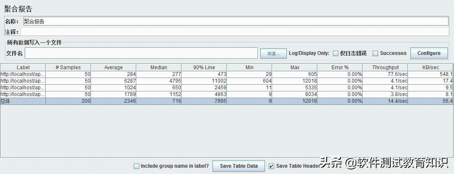Viewport: 454px width, 174px height.
Task: Select the row with average 6287
Action: coord(226,81)
